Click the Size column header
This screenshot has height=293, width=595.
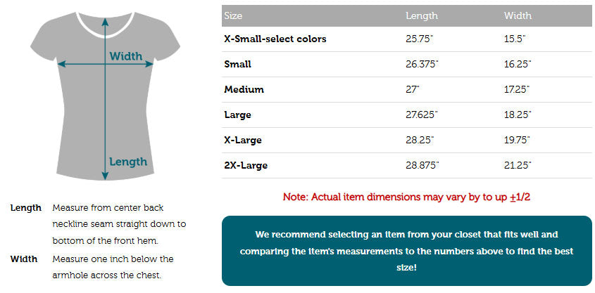pyautogui.click(x=234, y=15)
